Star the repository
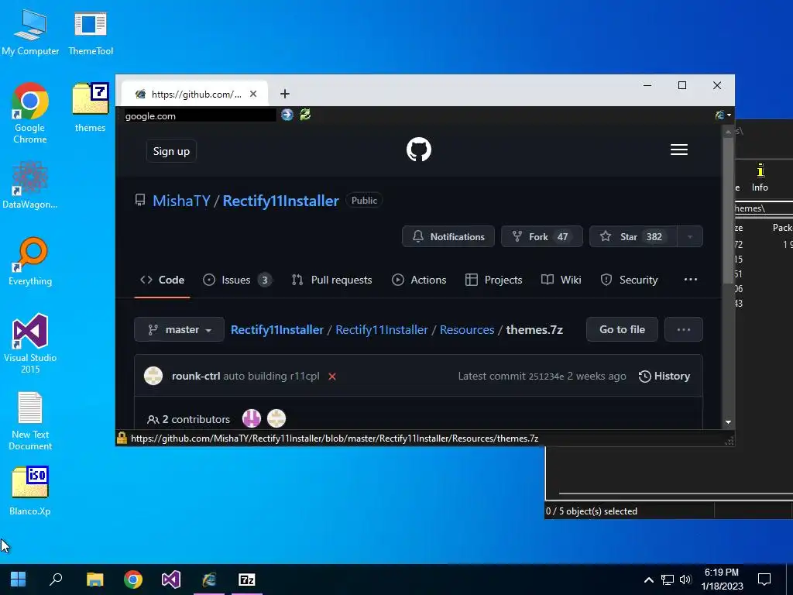 (x=633, y=236)
